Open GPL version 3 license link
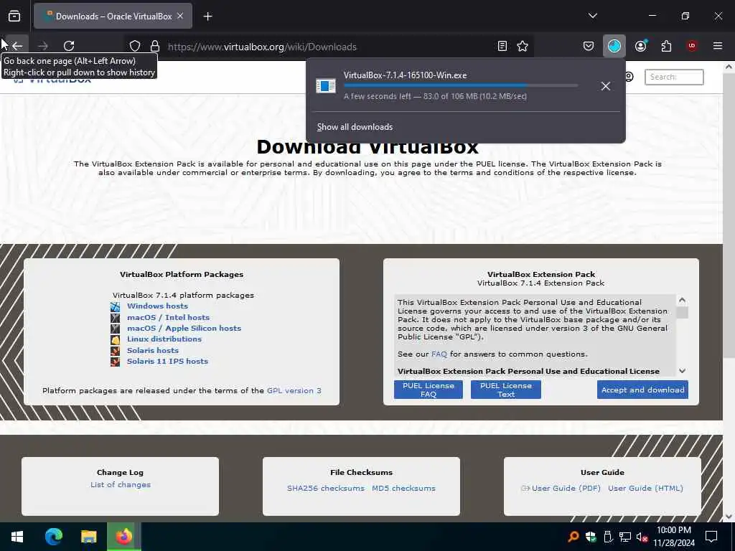The width and height of the screenshot is (735, 551). pyautogui.click(x=294, y=390)
